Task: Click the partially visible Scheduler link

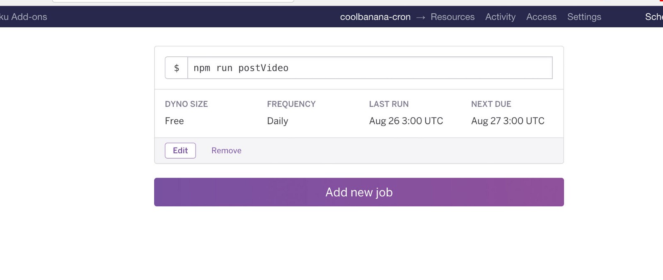Action: pos(653,17)
